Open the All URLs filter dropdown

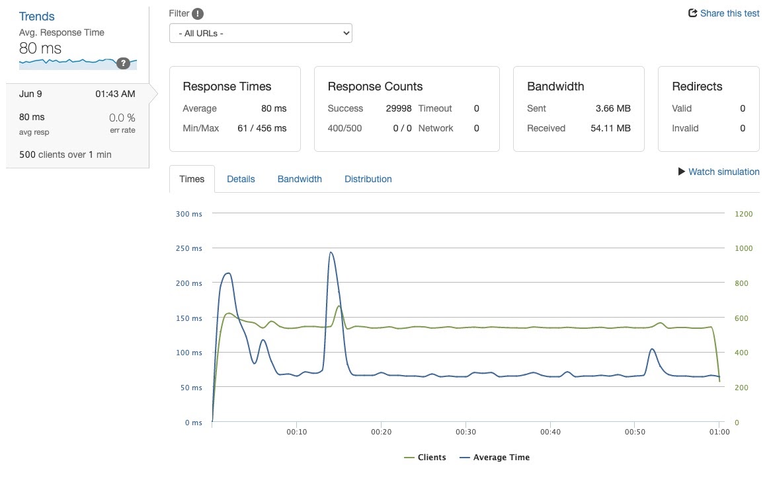click(261, 33)
